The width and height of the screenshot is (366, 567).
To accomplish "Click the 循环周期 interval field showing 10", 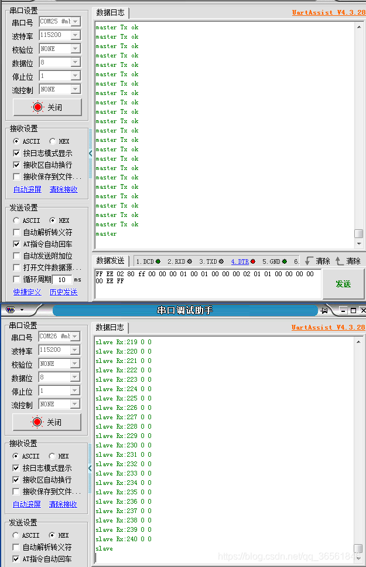I will tap(62, 280).
